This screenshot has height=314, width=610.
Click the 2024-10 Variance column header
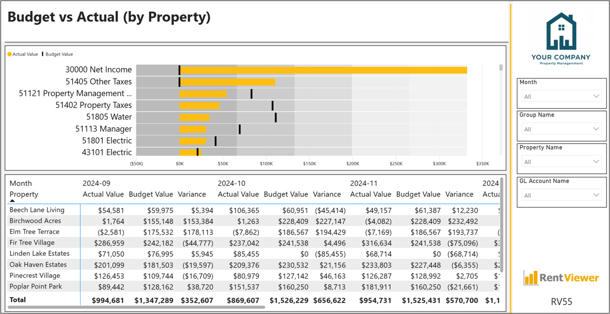327,194
